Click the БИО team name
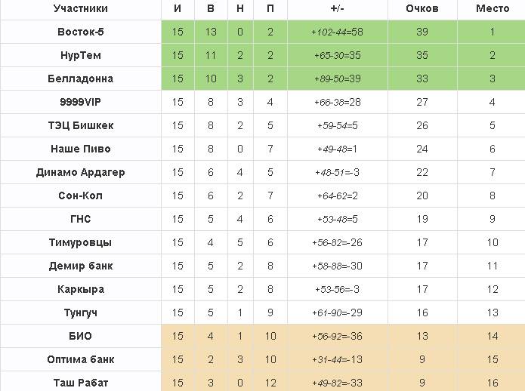The height and width of the screenshot is (391, 525). 80,336
